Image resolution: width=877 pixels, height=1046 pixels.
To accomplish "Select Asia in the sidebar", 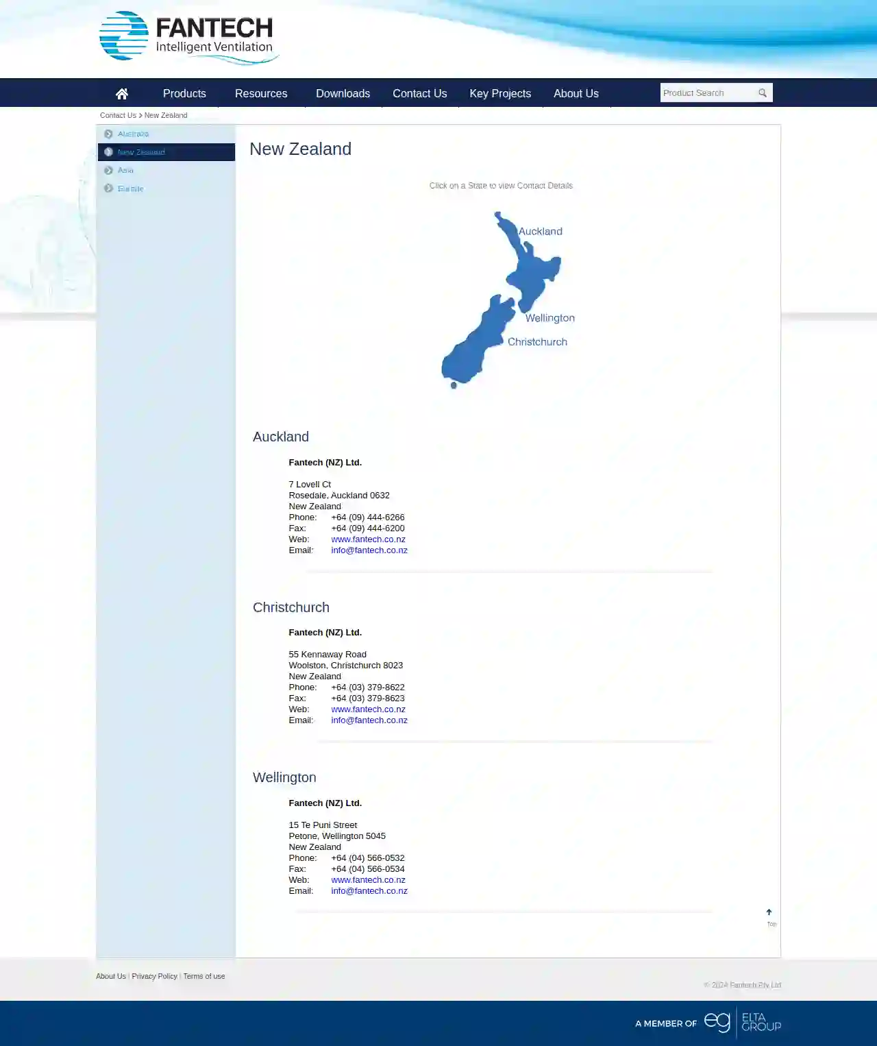I will tap(125, 170).
